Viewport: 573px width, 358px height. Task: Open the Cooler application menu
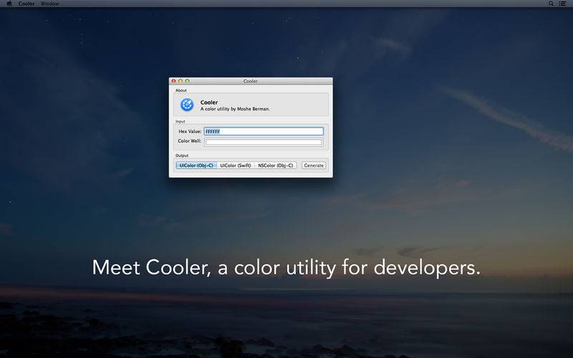27,4
